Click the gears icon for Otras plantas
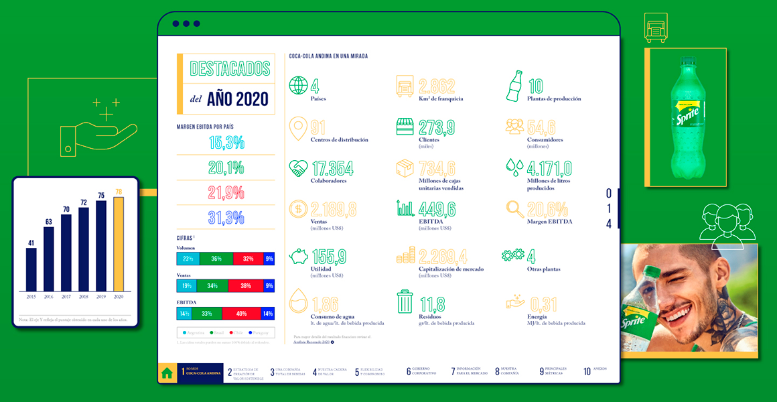 (x=513, y=255)
